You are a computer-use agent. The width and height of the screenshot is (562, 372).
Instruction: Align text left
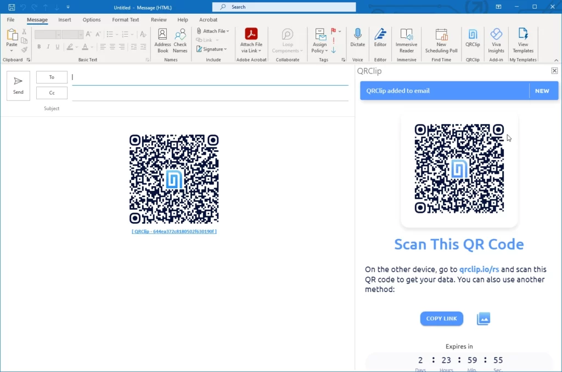point(103,47)
